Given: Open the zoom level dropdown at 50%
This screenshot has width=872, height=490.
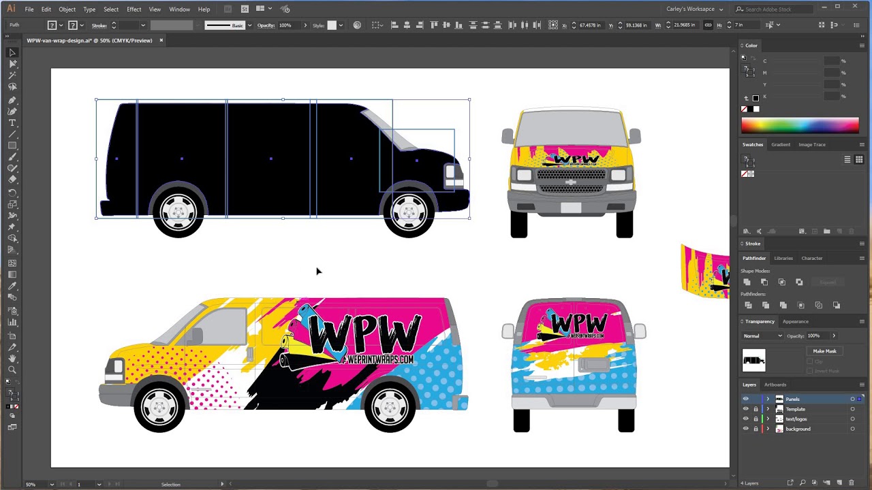Looking at the screenshot, I should (51, 485).
